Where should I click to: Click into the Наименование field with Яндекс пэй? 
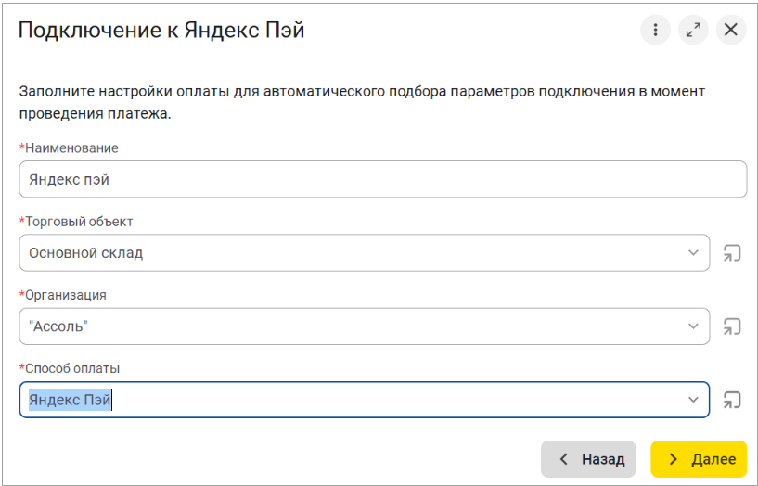point(383,179)
